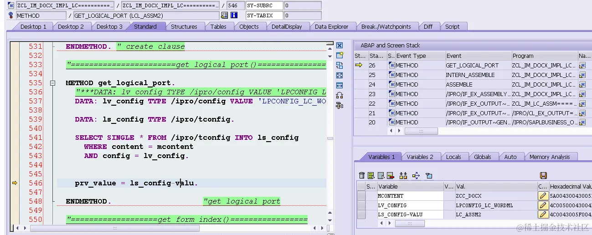592x235 pixels.
Task: Select the row selector for MCONTENT variable
Action: pyautogui.click(x=361, y=196)
